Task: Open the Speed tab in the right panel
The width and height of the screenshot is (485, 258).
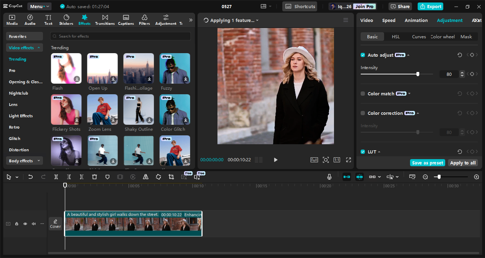Action: (x=389, y=20)
